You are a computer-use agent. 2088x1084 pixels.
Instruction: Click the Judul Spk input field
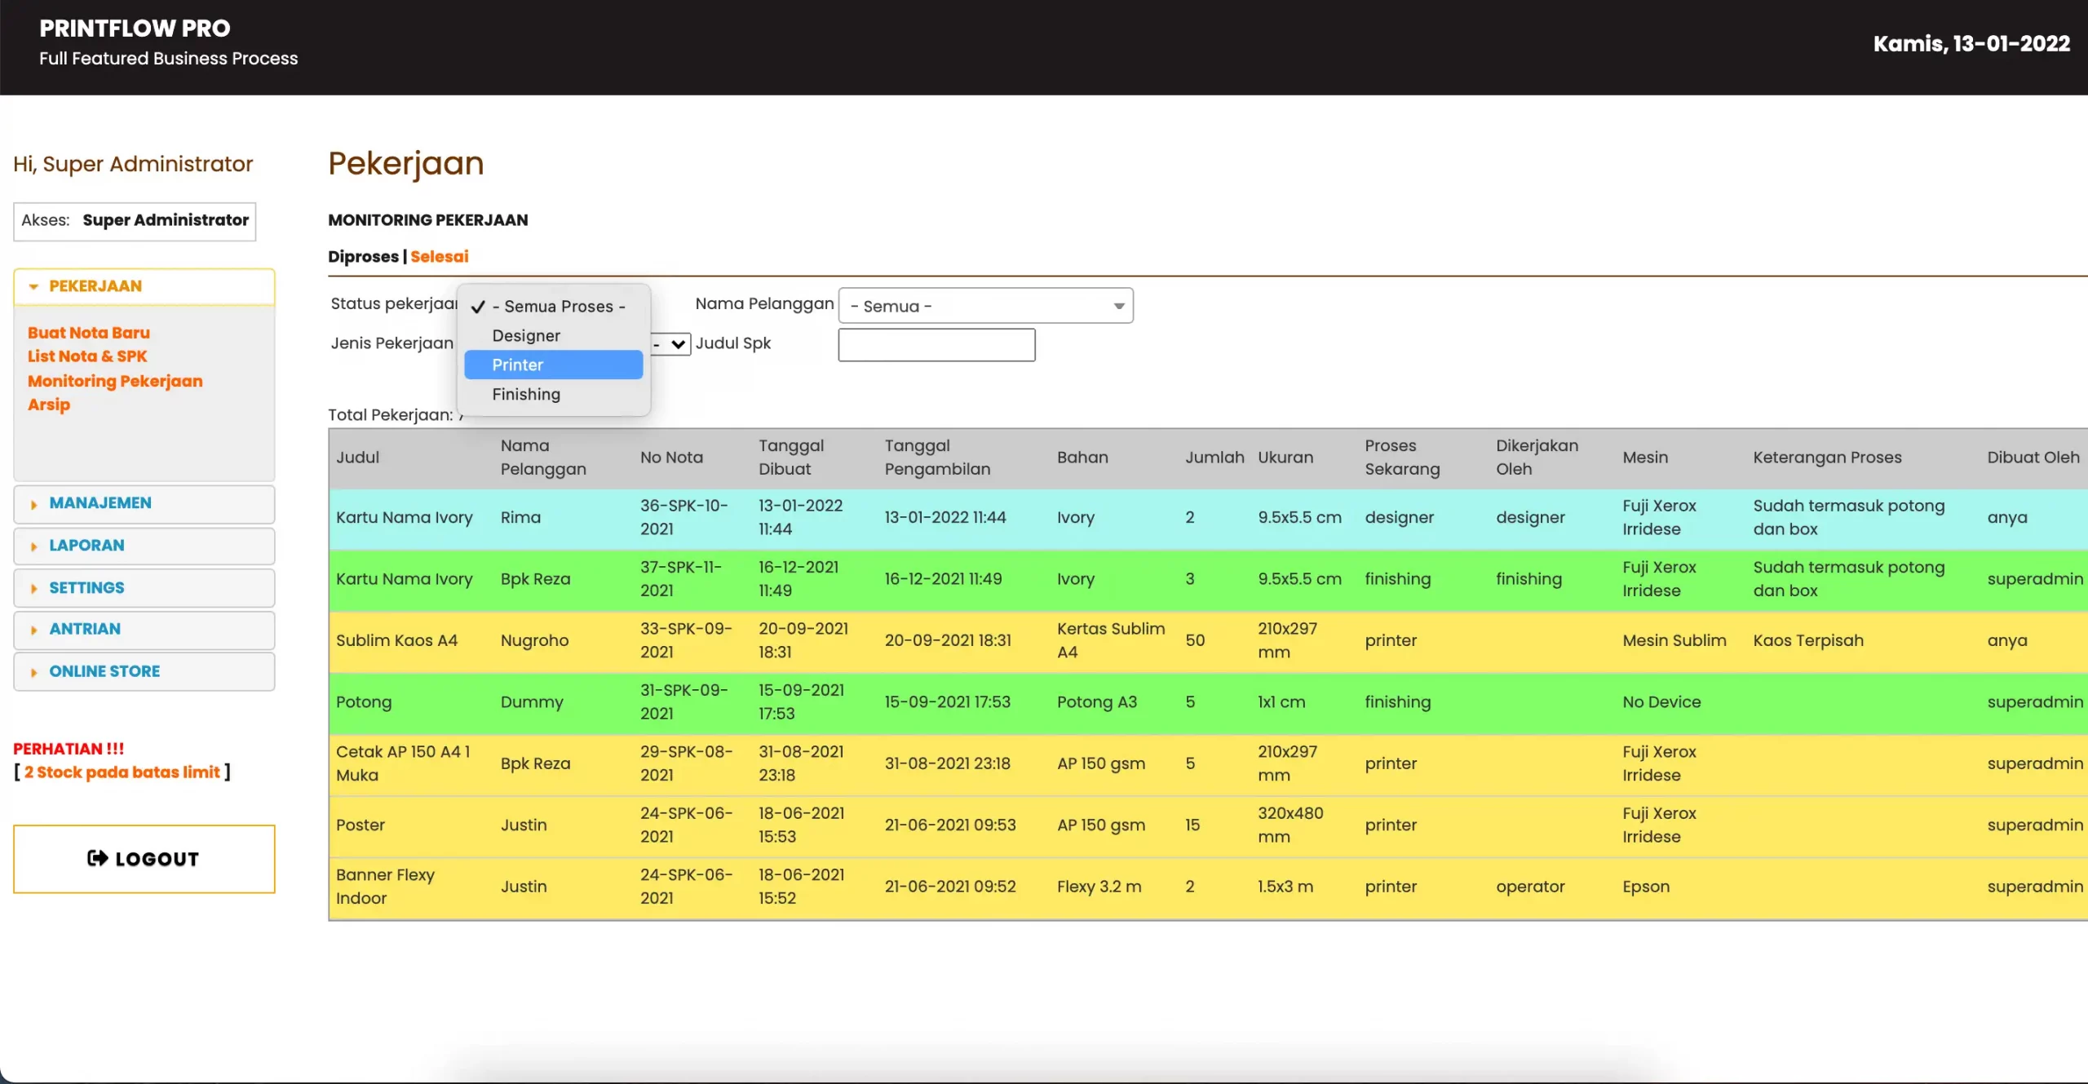tap(936, 344)
